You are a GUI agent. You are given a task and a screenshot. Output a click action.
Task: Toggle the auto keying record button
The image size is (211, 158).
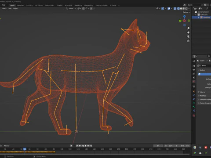(71, 146)
